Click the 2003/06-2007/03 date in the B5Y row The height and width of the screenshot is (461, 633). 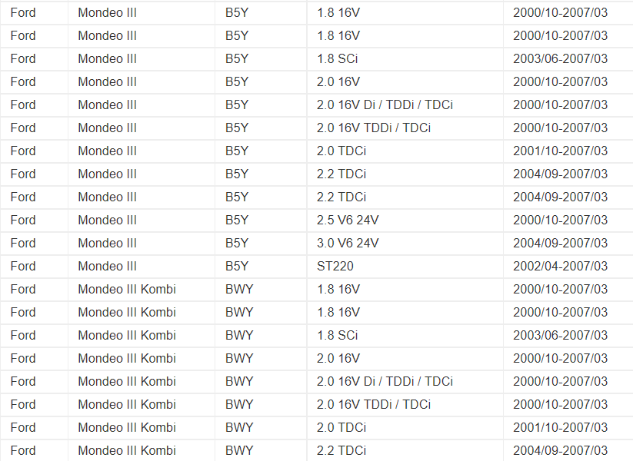[x=560, y=58]
